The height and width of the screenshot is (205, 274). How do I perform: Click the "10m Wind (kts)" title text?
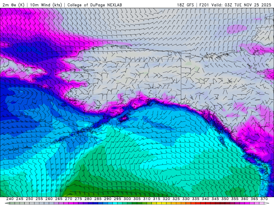[46, 5]
